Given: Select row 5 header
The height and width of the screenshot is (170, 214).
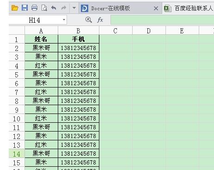Looking at the screenshot, I should (17, 75).
